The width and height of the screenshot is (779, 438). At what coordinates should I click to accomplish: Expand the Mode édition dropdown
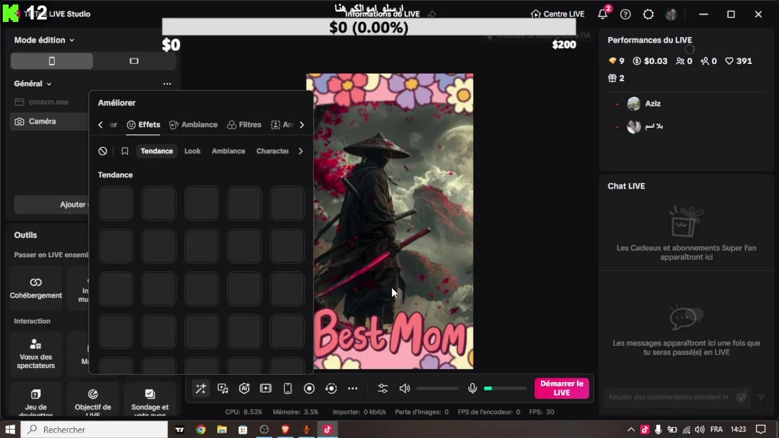[44, 40]
